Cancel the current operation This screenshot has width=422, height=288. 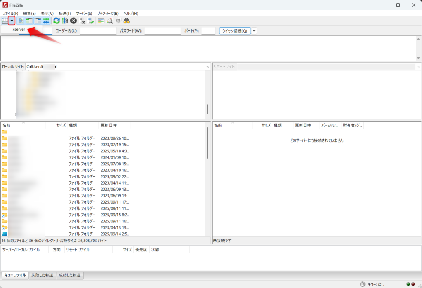point(73,21)
